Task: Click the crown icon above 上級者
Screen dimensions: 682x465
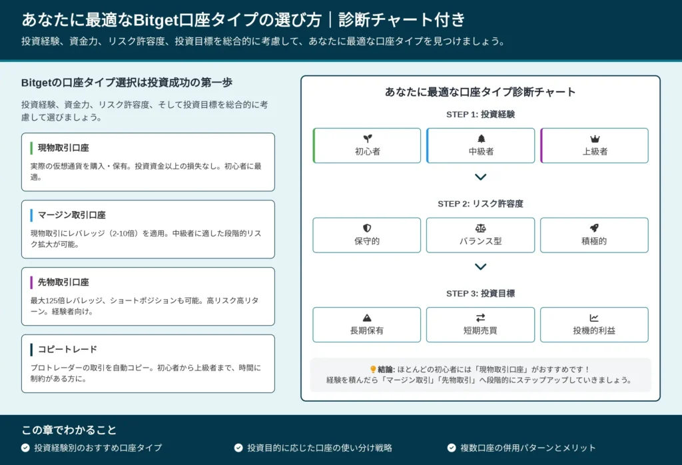Action: (x=595, y=139)
